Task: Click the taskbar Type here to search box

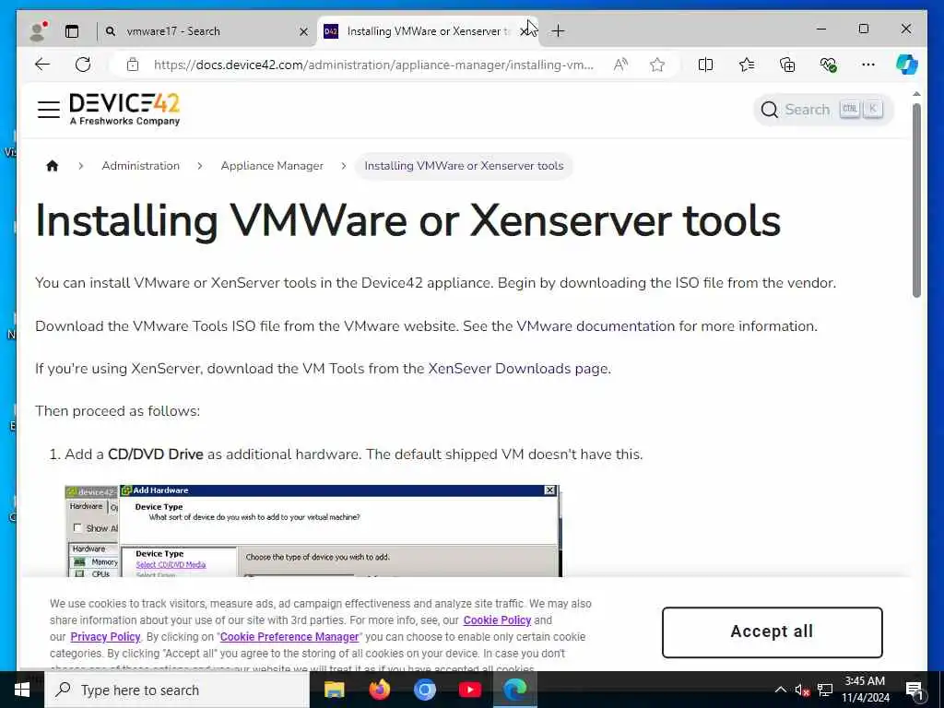Action: (x=177, y=690)
